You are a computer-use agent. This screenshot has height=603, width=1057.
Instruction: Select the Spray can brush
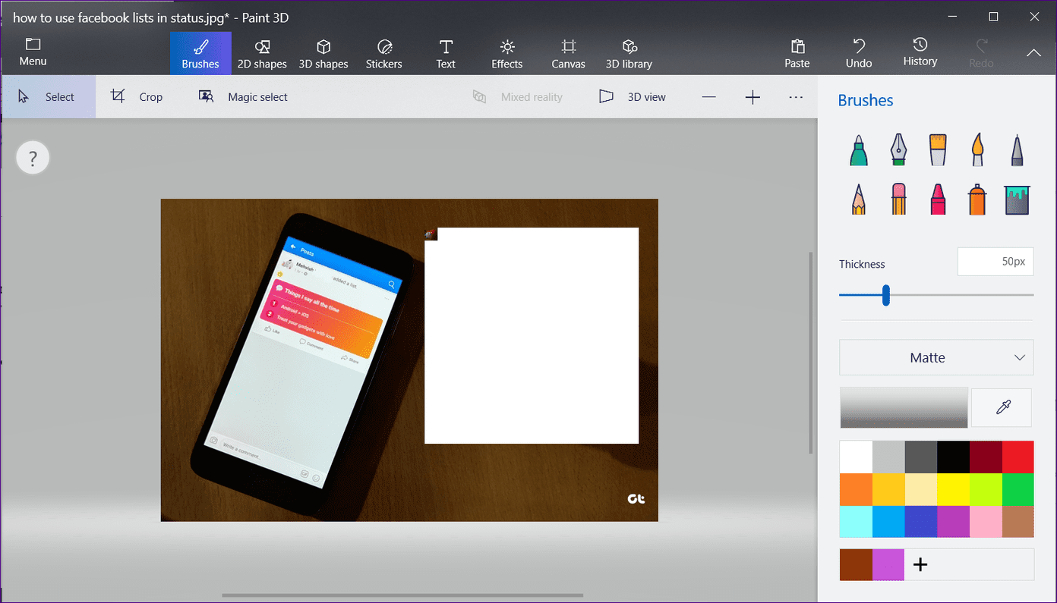click(x=977, y=199)
